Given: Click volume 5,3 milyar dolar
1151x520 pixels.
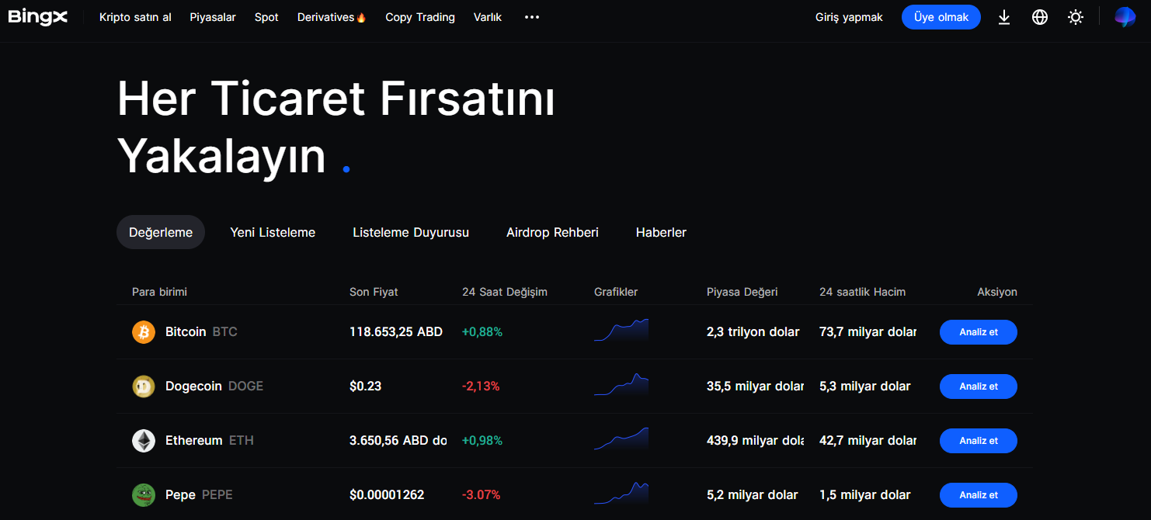Looking at the screenshot, I should [x=865, y=387].
